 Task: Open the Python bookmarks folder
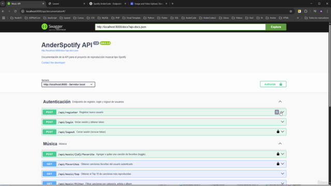(x=149, y=18)
